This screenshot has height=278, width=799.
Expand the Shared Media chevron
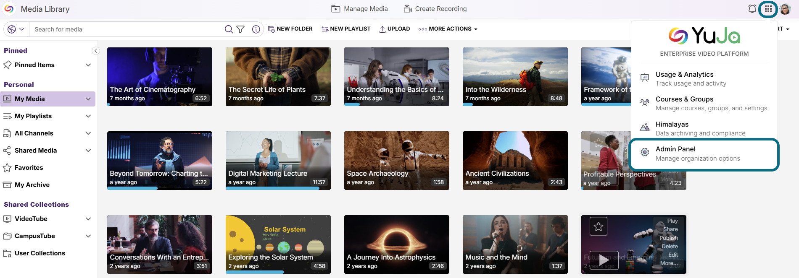[88, 151]
